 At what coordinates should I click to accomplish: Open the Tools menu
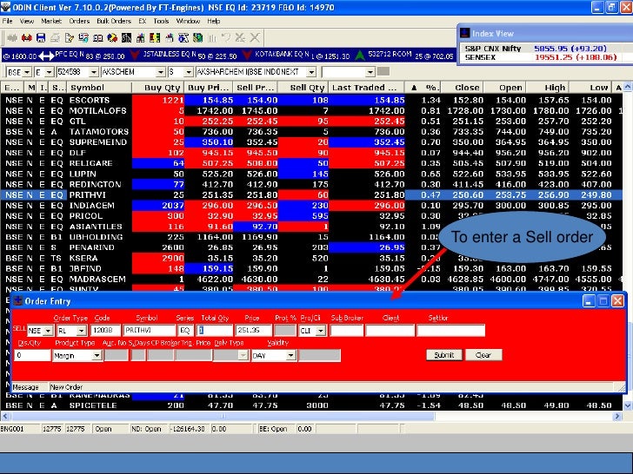(161, 21)
